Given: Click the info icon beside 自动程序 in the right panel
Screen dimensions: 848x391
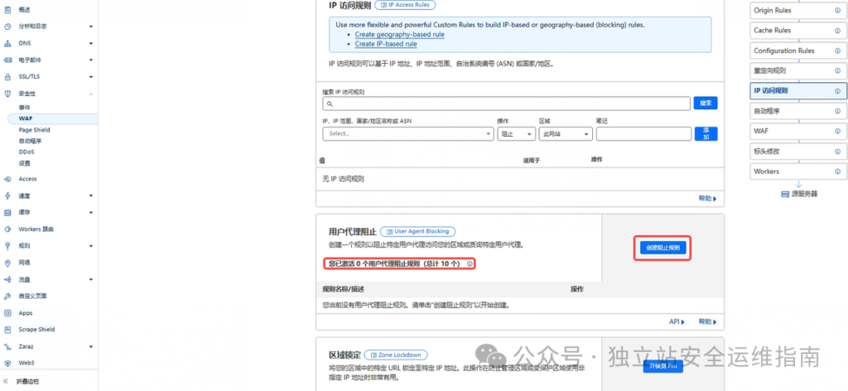Looking at the screenshot, I should [838, 111].
